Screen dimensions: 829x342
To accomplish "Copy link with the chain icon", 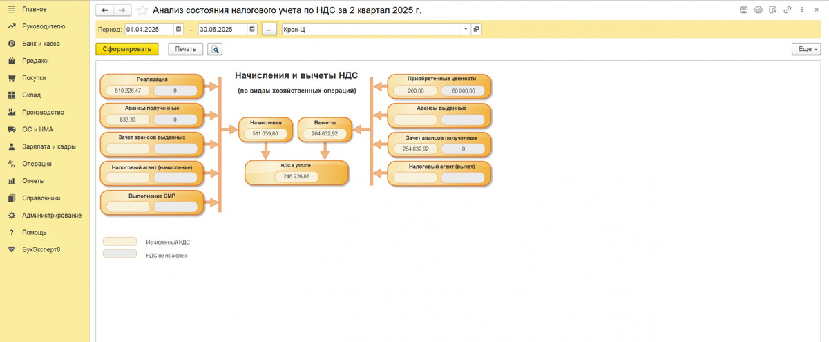I will (x=788, y=10).
